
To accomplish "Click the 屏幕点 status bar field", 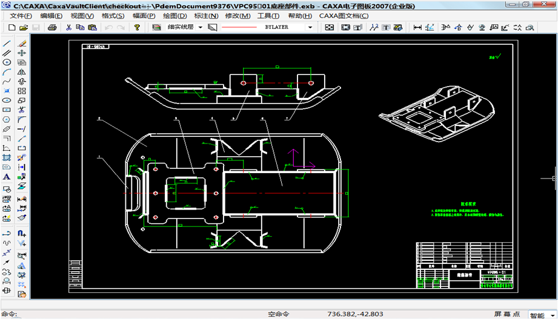I will click(x=507, y=314).
